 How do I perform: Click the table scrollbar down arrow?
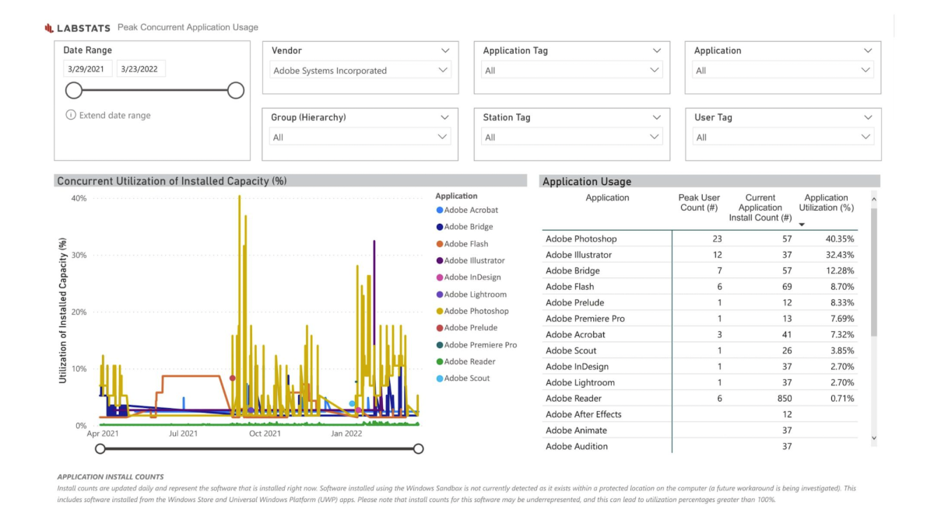(873, 439)
